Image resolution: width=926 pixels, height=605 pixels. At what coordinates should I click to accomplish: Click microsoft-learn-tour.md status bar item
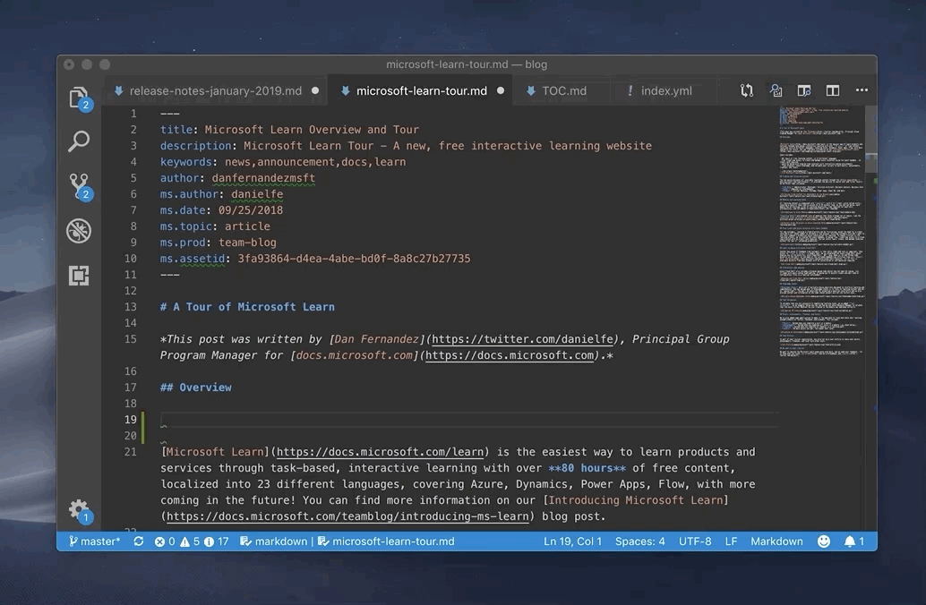coord(386,541)
